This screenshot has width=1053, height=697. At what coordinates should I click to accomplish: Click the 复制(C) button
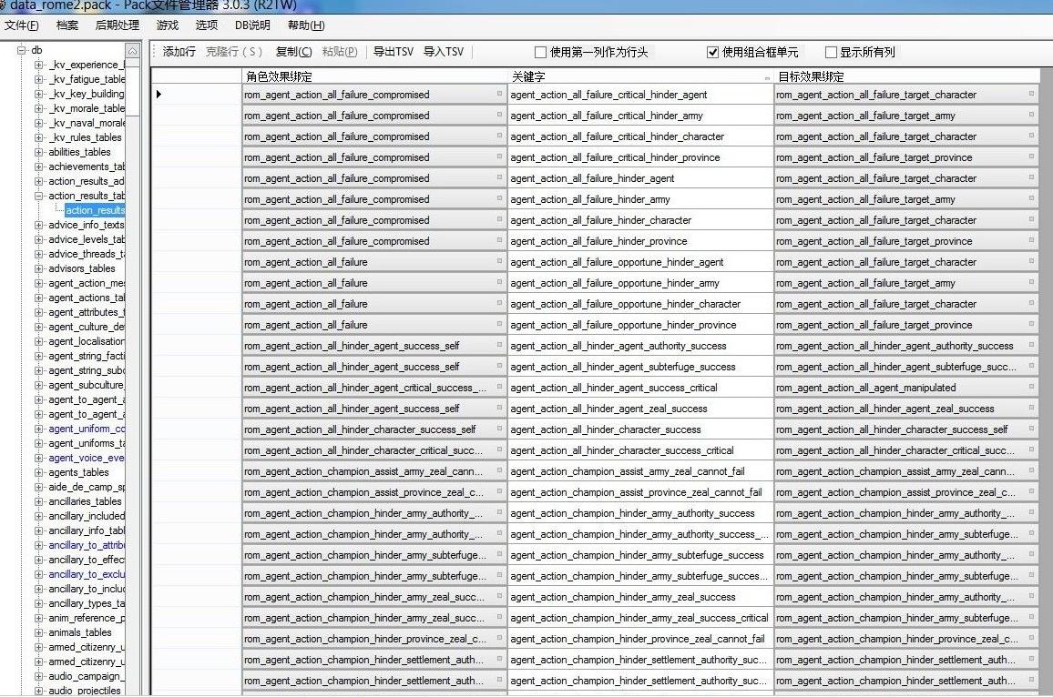293,52
